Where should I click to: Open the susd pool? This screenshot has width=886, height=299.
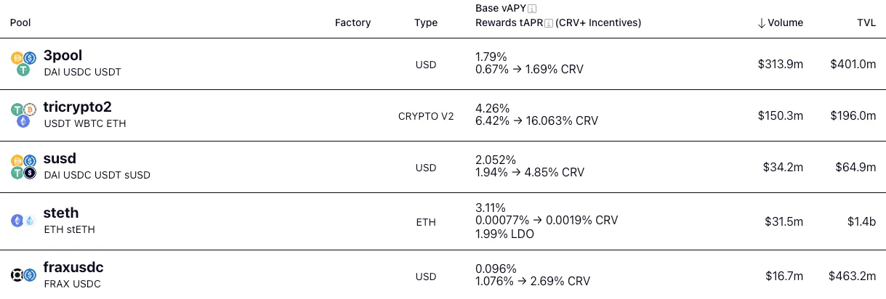(x=60, y=158)
